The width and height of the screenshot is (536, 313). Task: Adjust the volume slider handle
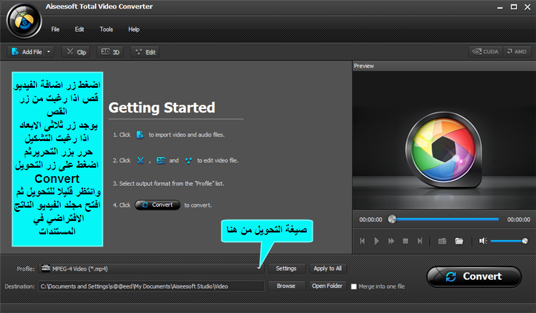click(x=525, y=241)
